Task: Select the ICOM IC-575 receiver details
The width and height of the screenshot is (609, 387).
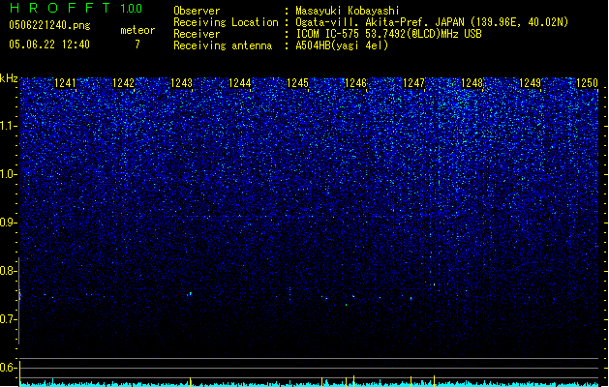Action: [388, 34]
